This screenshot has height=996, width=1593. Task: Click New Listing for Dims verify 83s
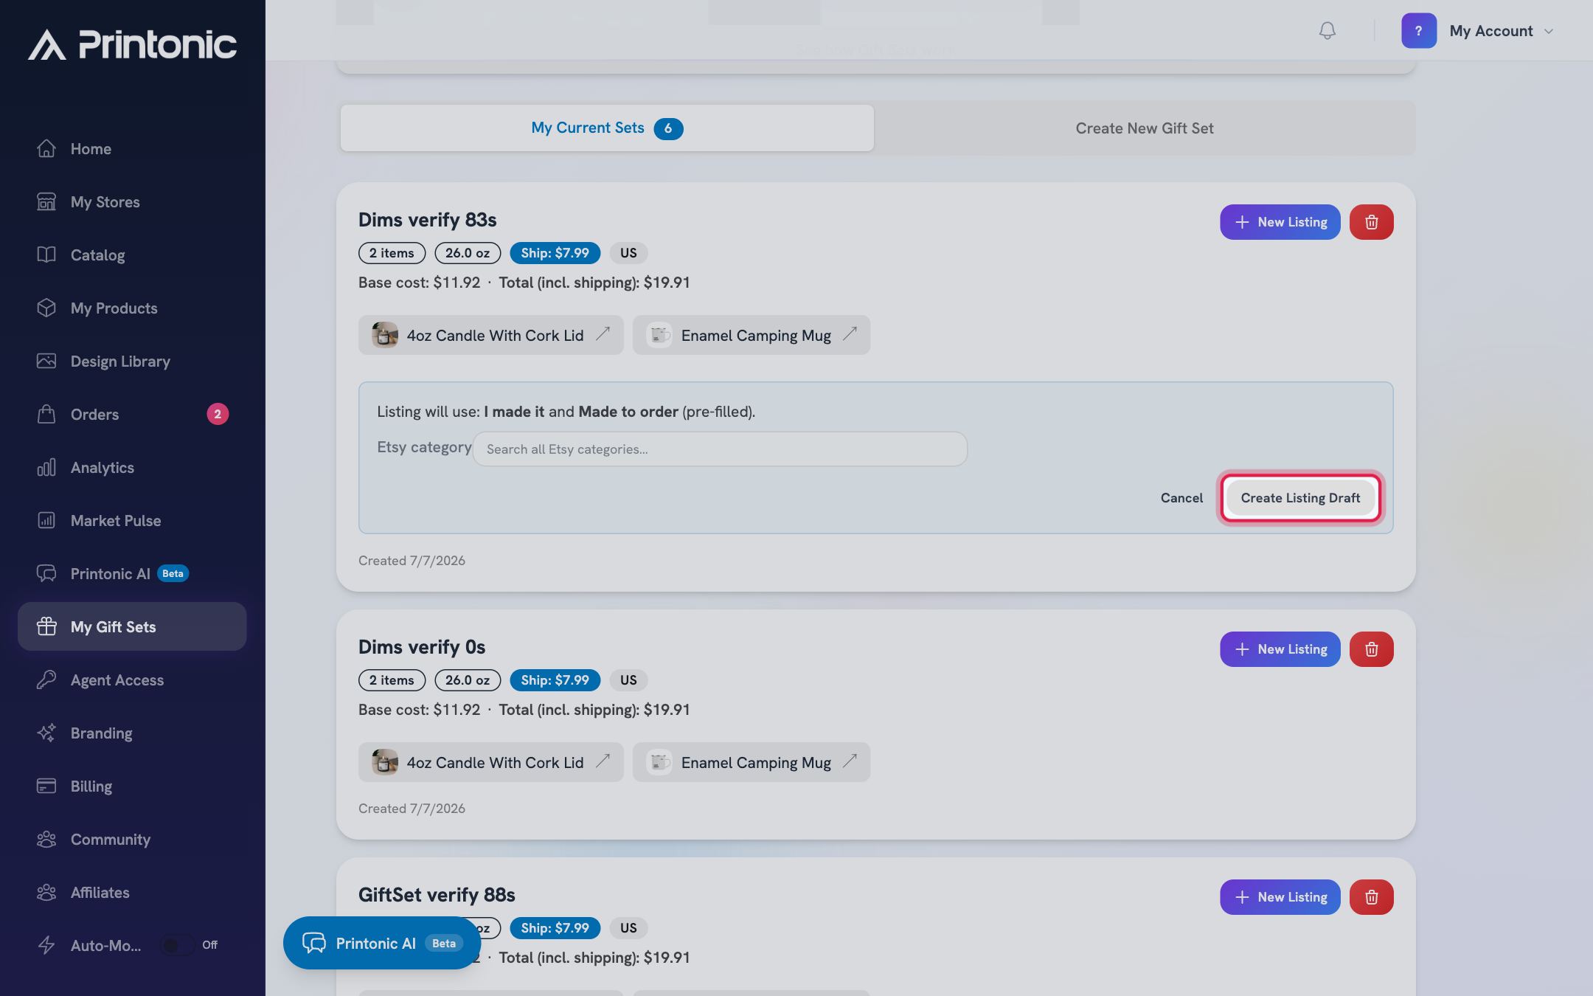click(1280, 222)
